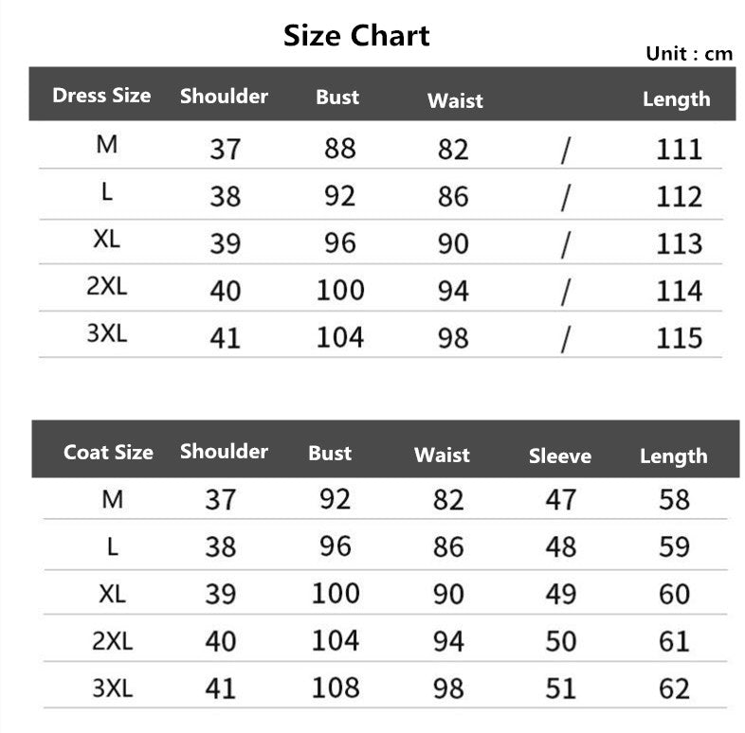745x733 pixels.
Task: Click the Sleeve column header
Action: pyautogui.click(x=559, y=456)
